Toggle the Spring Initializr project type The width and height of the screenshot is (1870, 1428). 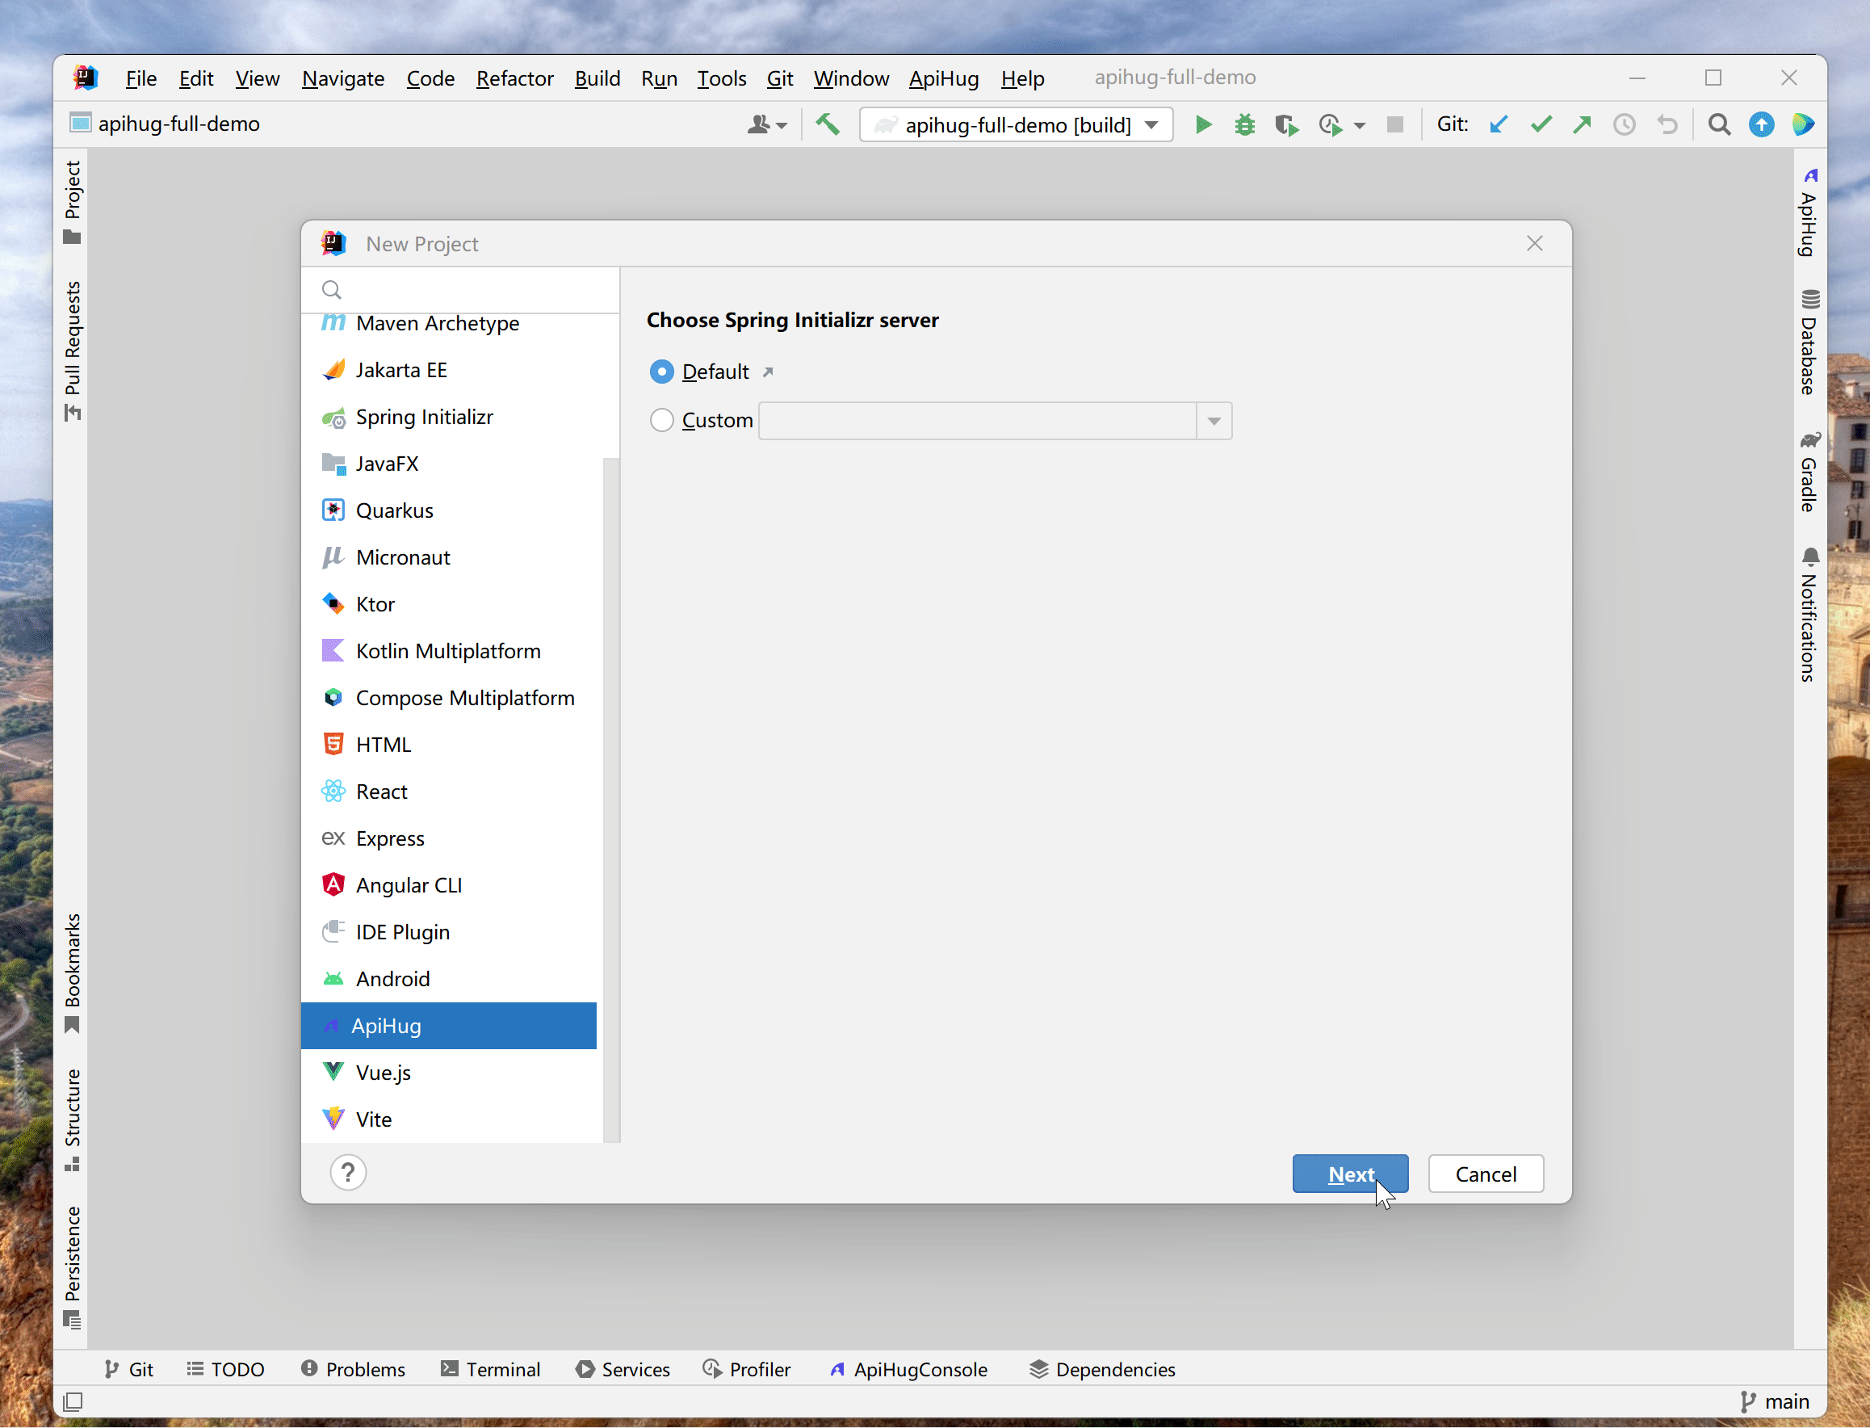point(426,415)
